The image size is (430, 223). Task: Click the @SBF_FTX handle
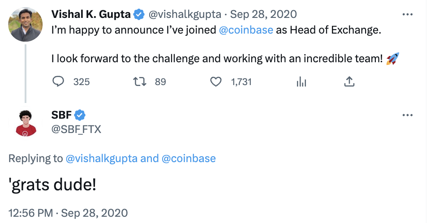[x=76, y=129]
